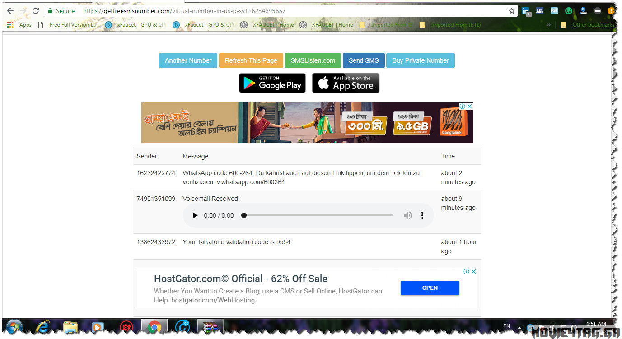Image resolution: width=622 pixels, height=339 pixels.
Task: Reload the page using the browser refresh icon
Action: coord(36,11)
